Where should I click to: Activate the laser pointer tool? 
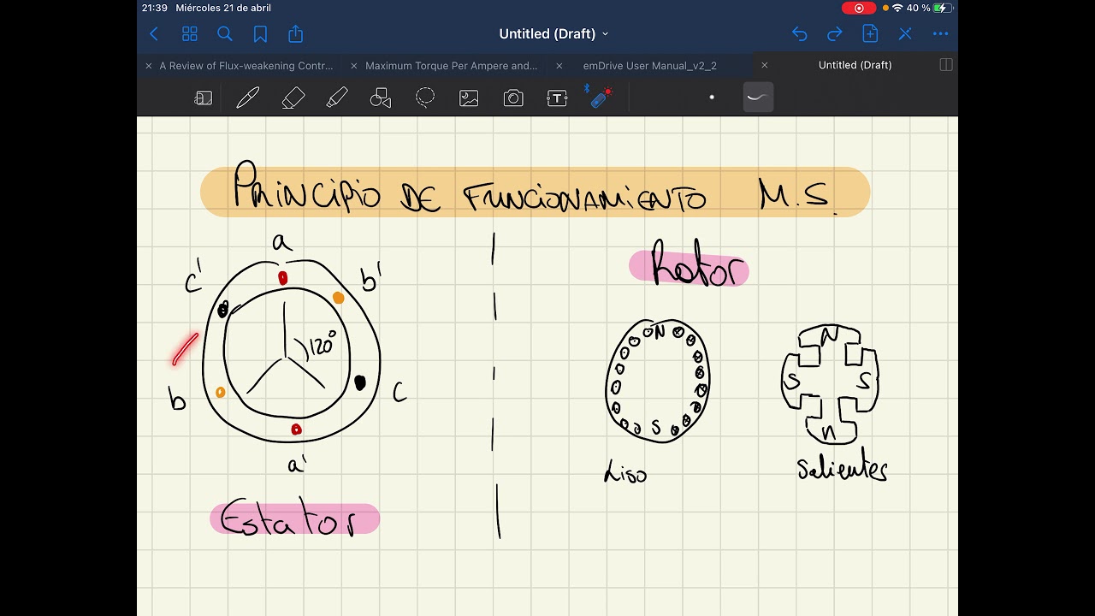(601, 97)
